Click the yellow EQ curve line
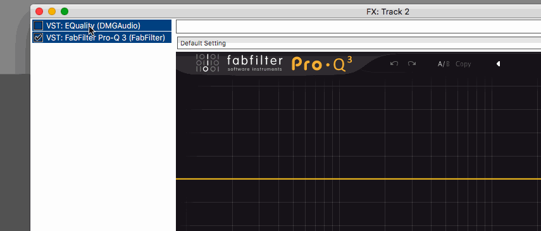 359,179
